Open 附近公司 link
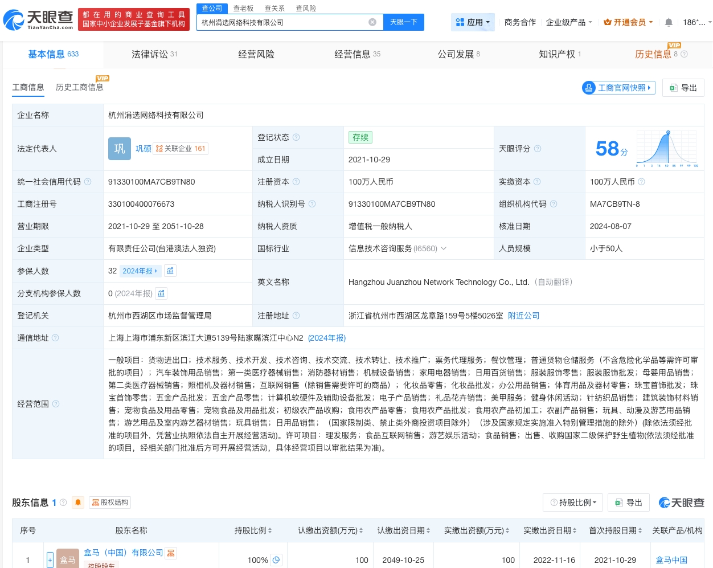713x568 pixels. (x=524, y=316)
